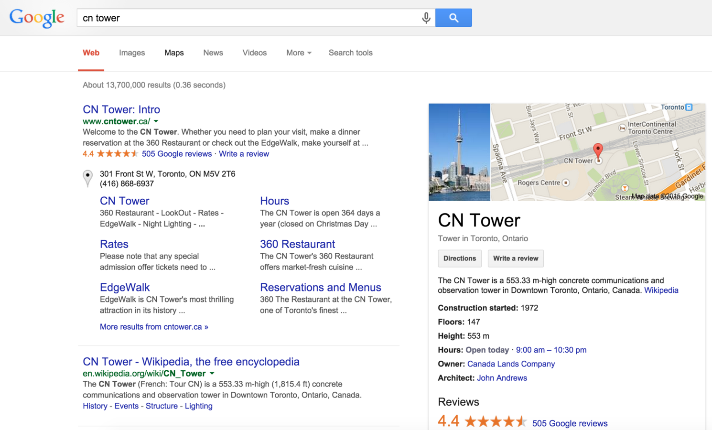Click Rogers Centre marker on the map
712x430 pixels.
[566, 183]
